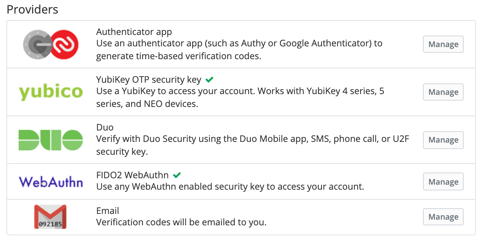
Task: Click green checkmark beside FIDO2 WebAuthn
Action: pos(177,175)
